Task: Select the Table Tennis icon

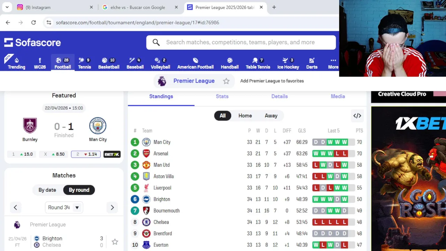Action: (x=258, y=63)
